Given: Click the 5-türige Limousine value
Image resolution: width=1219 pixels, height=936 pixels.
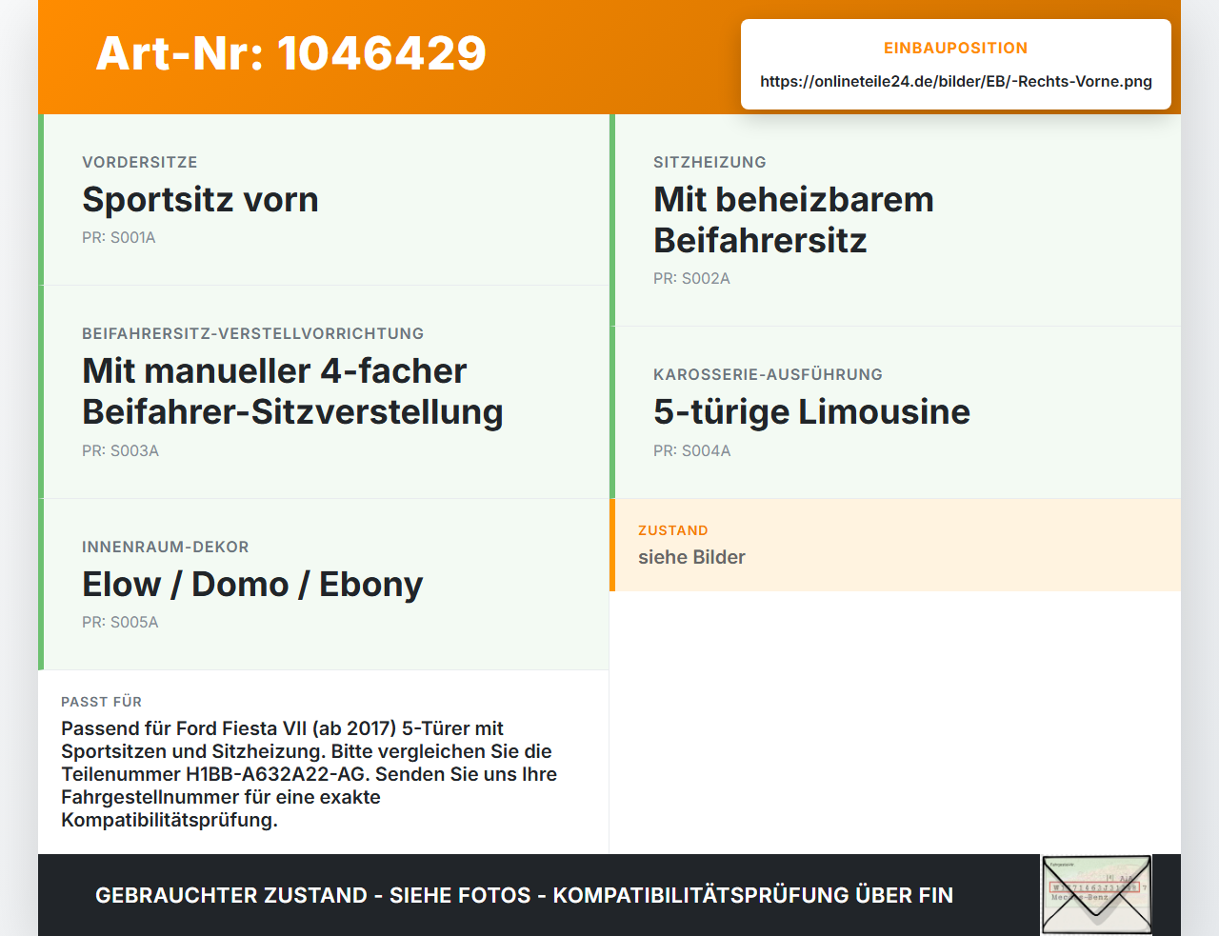Looking at the screenshot, I should (811, 411).
